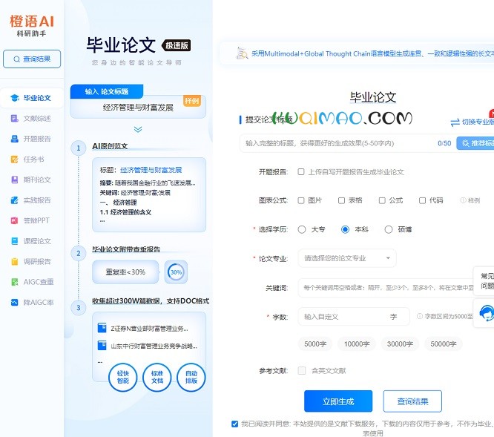Click the info icon next to 样例
494x437 pixels.
pos(463,200)
